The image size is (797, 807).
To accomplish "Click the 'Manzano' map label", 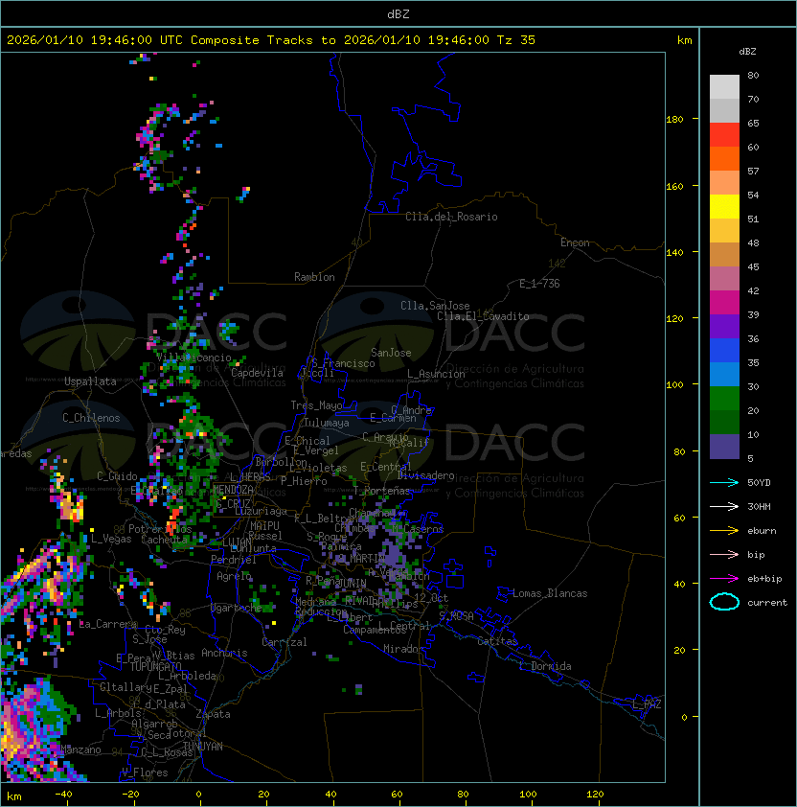I will click(80, 749).
